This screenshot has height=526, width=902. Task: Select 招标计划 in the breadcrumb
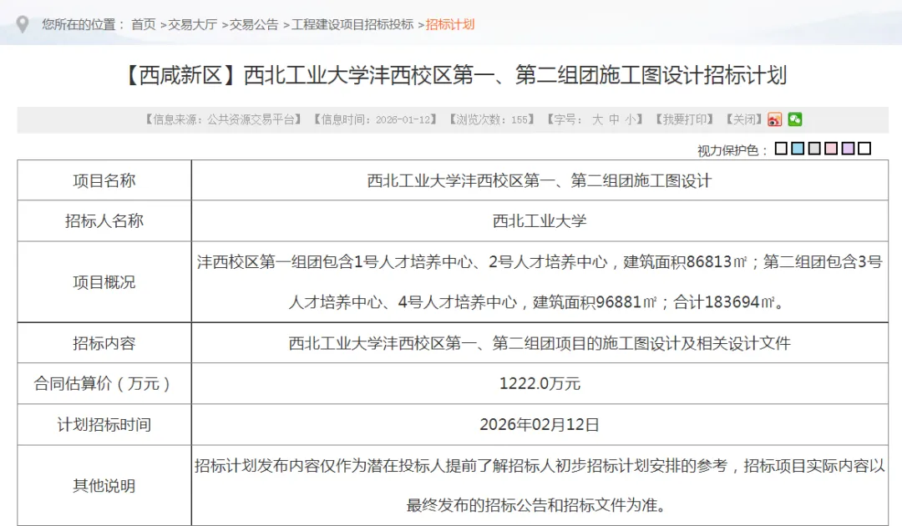(450, 25)
